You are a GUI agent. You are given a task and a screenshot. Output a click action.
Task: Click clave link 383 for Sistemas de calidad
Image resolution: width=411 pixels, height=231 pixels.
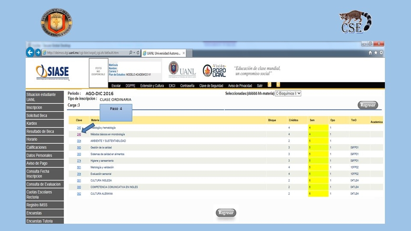(x=79, y=154)
